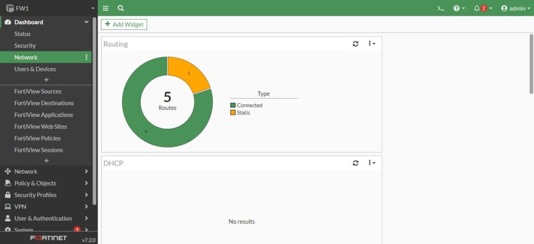Click the Add Widget button

point(124,25)
